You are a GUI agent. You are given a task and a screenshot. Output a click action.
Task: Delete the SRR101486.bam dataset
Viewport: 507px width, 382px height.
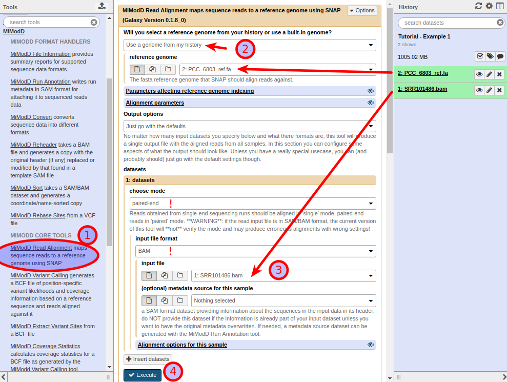tap(499, 90)
